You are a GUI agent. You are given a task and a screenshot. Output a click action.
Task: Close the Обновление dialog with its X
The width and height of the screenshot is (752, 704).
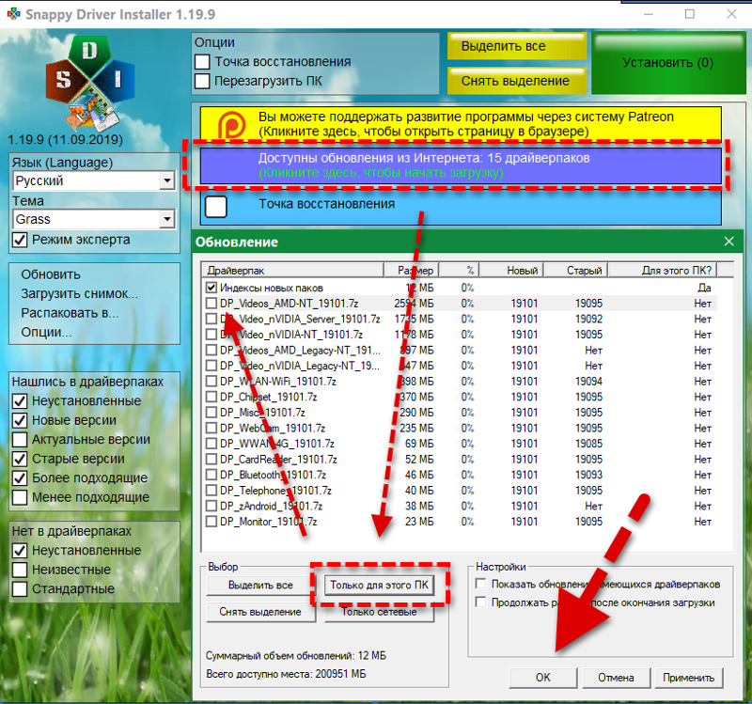point(729,242)
